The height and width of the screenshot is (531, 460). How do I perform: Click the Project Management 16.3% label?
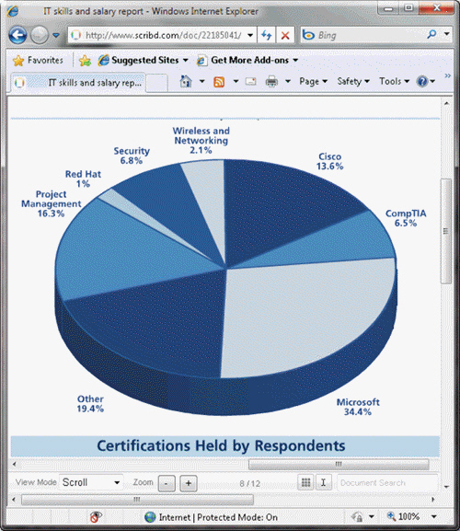click(x=52, y=204)
